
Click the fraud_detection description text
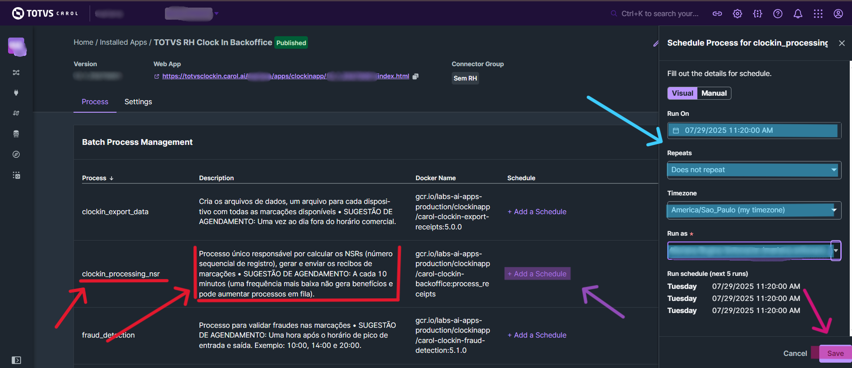coord(298,335)
